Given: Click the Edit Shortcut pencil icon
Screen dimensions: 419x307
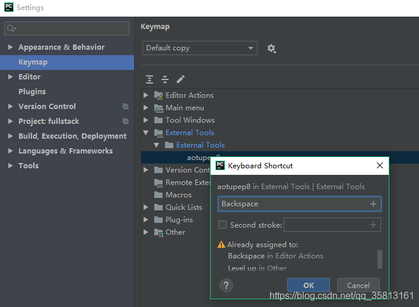Looking at the screenshot, I should [x=180, y=79].
